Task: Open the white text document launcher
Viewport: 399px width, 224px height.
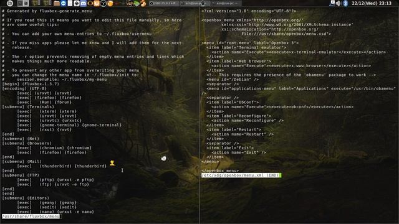Action: coord(70,3)
